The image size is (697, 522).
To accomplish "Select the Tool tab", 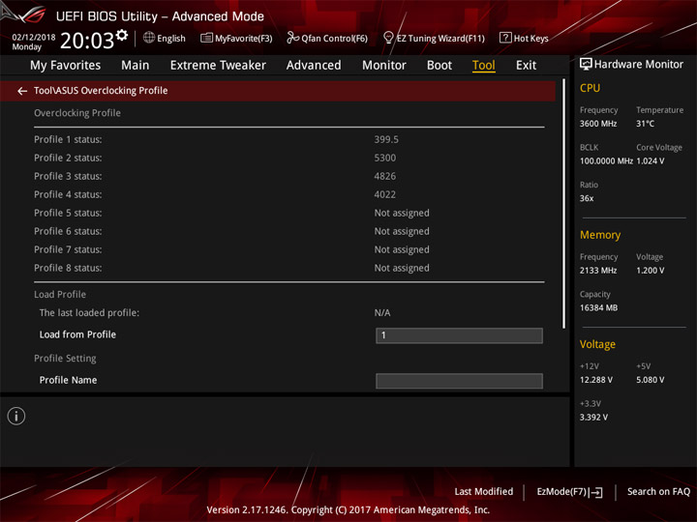I will click(x=484, y=66).
